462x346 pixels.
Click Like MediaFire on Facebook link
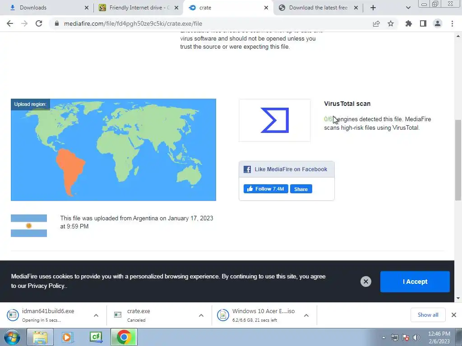[291, 169]
